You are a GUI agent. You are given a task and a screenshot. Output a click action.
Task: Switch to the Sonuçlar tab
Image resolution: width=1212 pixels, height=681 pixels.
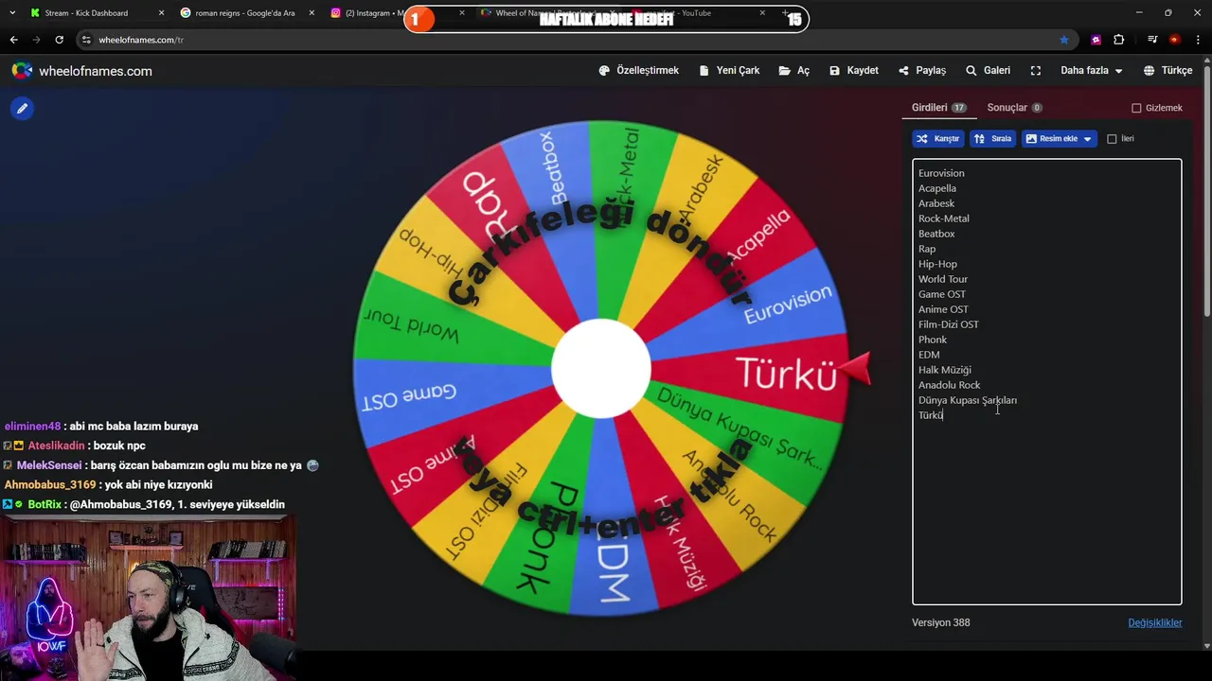(x=1014, y=108)
